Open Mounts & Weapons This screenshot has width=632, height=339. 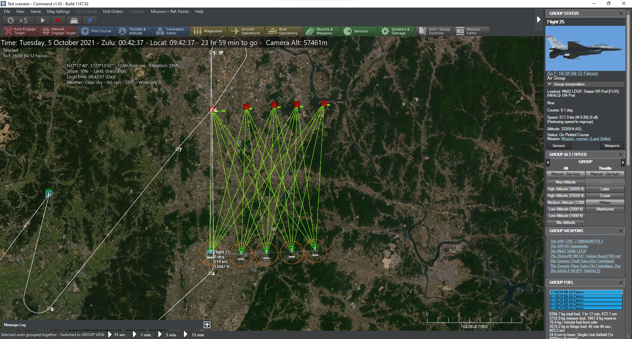coord(322,31)
